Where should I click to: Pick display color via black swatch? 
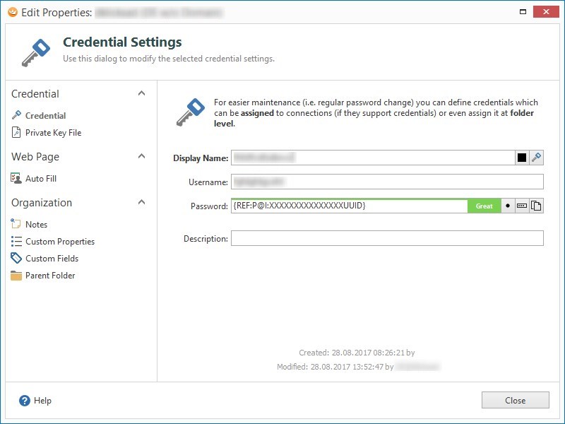[522, 158]
